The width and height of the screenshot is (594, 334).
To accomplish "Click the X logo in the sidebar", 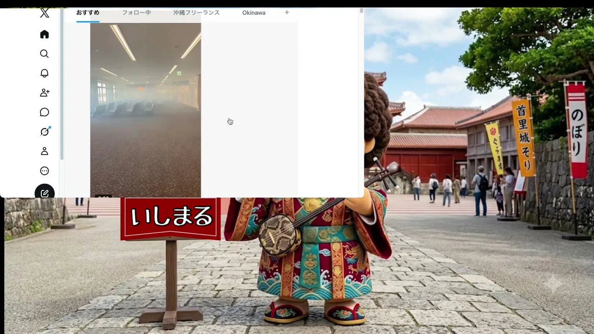I will [x=45, y=13].
